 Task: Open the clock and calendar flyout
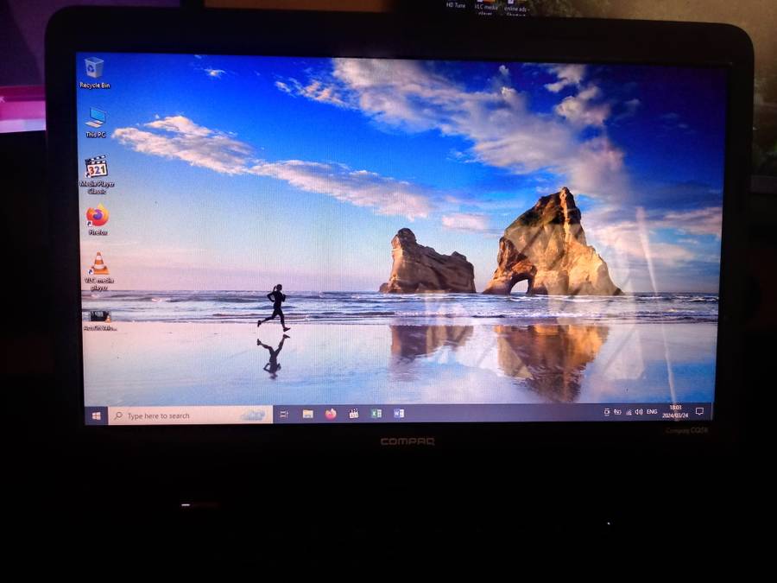(675, 411)
